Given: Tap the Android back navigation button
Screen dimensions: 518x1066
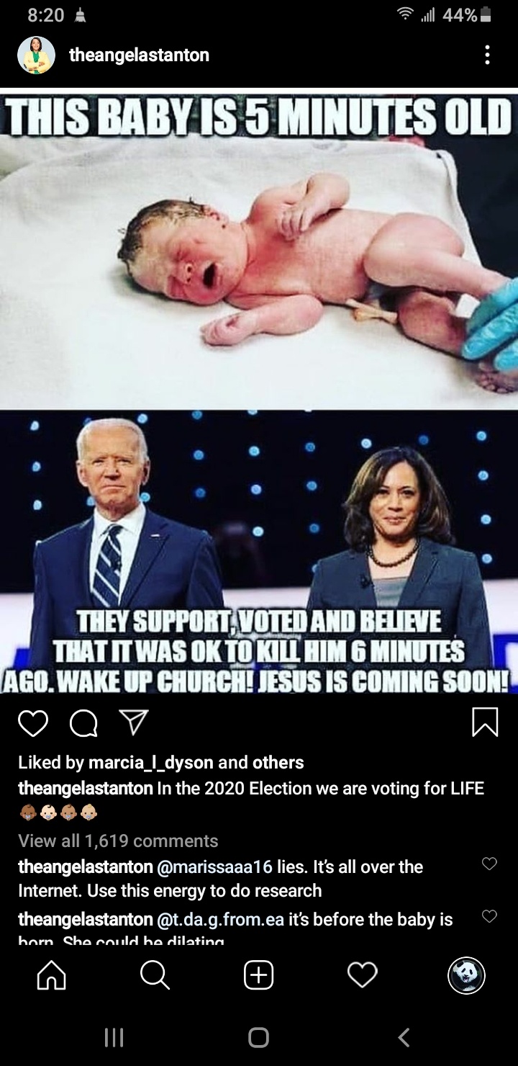Looking at the screenshot, I should [x=404, y=1037].
